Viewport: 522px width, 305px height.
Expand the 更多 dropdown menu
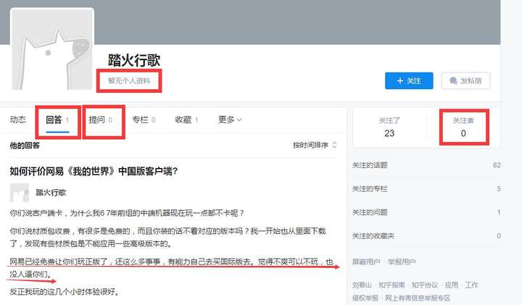tap(230, 120)
